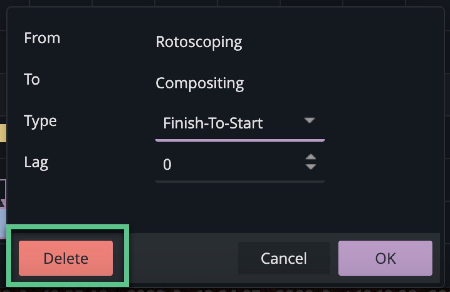Decrease Lag with the down arrow
Screen dimensions: 450x292
pos(311,167)
